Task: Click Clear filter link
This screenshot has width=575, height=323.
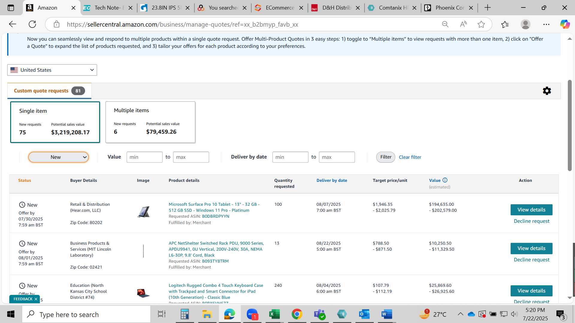Action: (x=410, y=157)
